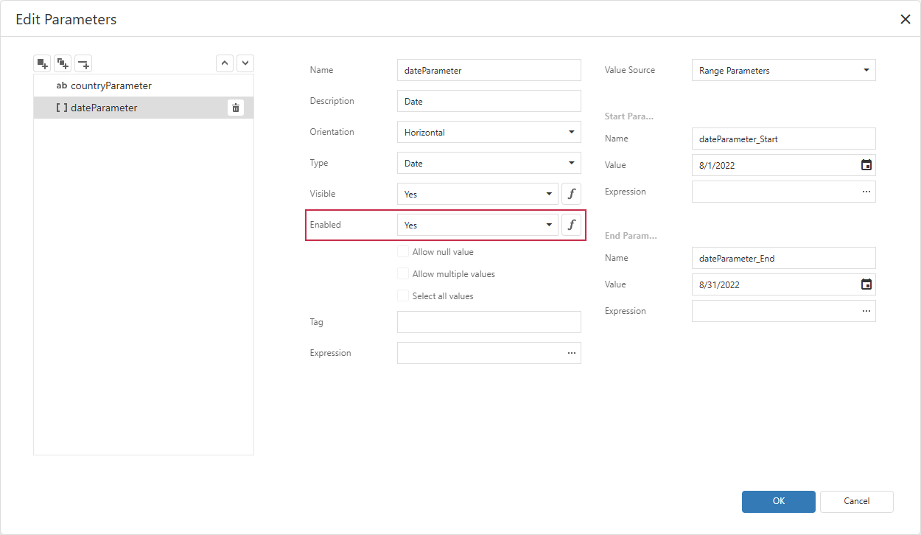Click the dateParameter_End name field

(784, 258)
